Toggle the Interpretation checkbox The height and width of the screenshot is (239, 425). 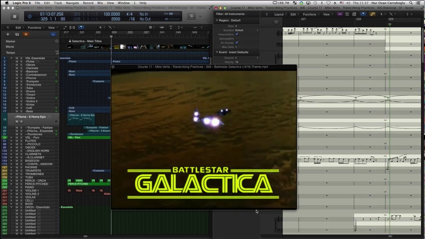pos(236,34)
